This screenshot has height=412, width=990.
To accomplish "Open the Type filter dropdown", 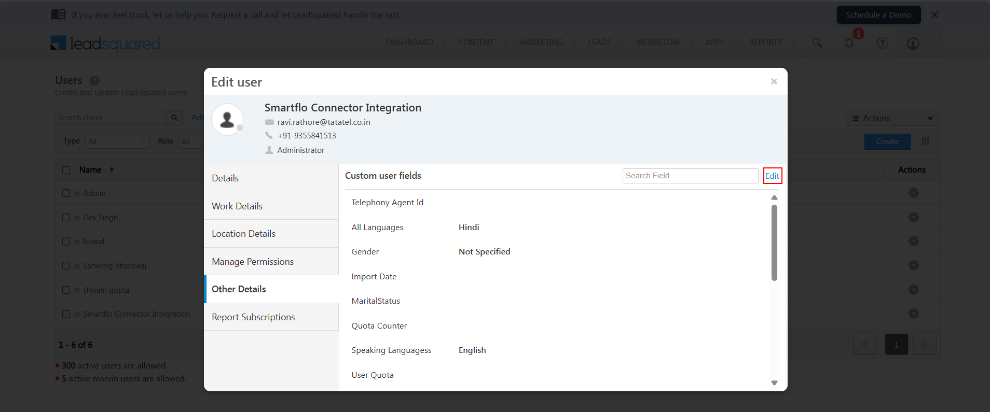I will click(118, 141).
